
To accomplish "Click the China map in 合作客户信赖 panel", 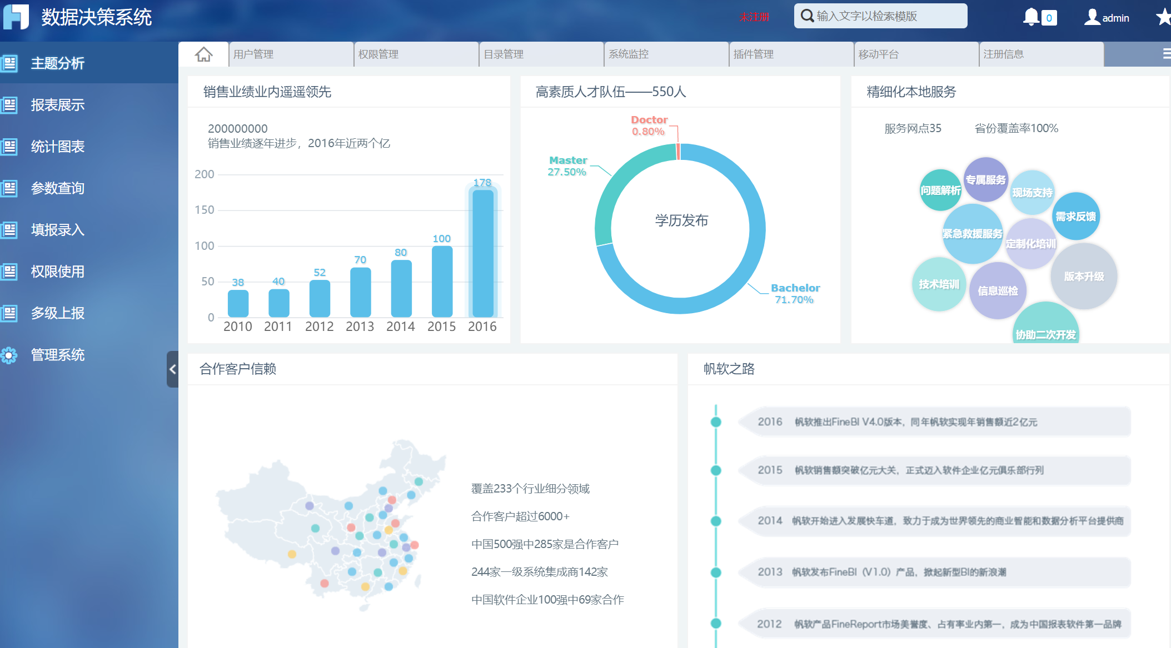I will pyautogui.click(x=331, y=525).
